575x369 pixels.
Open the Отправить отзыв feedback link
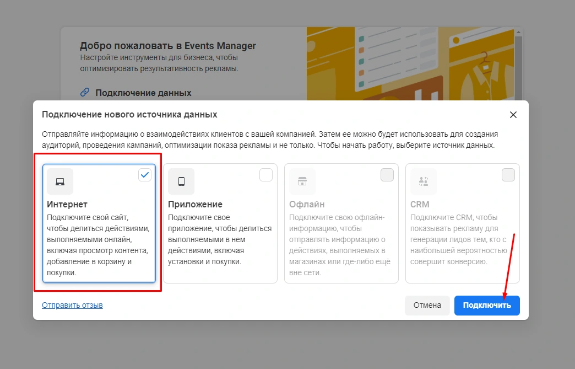tap(72, 305)
